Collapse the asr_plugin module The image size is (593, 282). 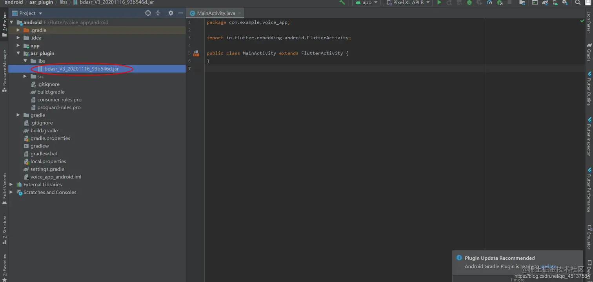coord(18,53)
